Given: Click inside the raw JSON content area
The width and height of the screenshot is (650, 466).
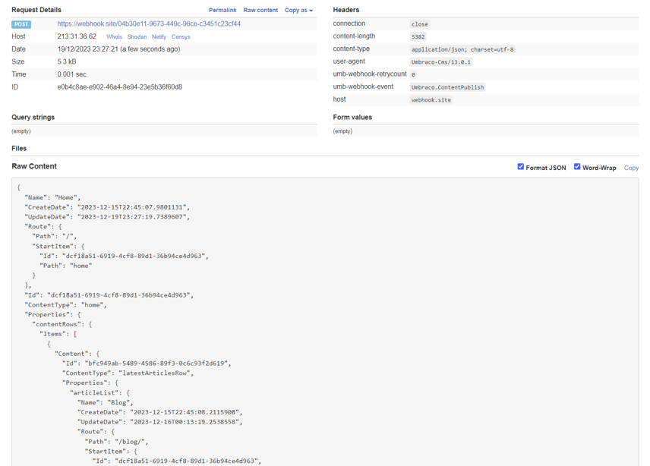Looking at the screenshot, I should 380,319.
